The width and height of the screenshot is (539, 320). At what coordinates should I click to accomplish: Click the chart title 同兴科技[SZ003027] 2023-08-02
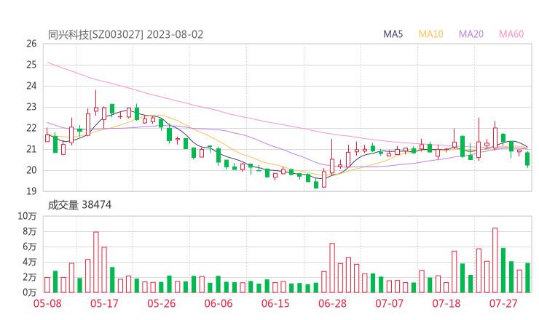click(x=125, y=35)
